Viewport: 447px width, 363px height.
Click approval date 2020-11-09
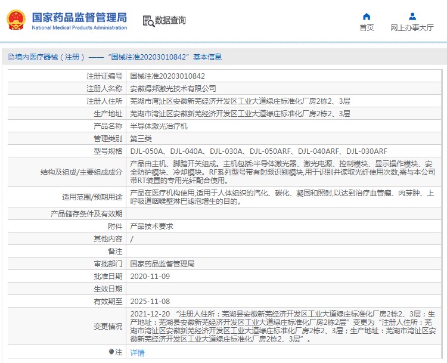pyautogui.click(x=150, y=277)
